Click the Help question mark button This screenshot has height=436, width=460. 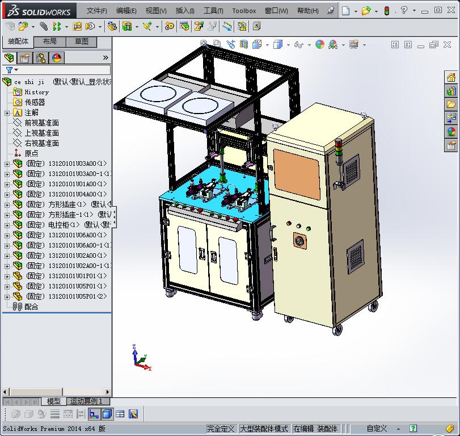pyautogui.click(x=404, y=10)
